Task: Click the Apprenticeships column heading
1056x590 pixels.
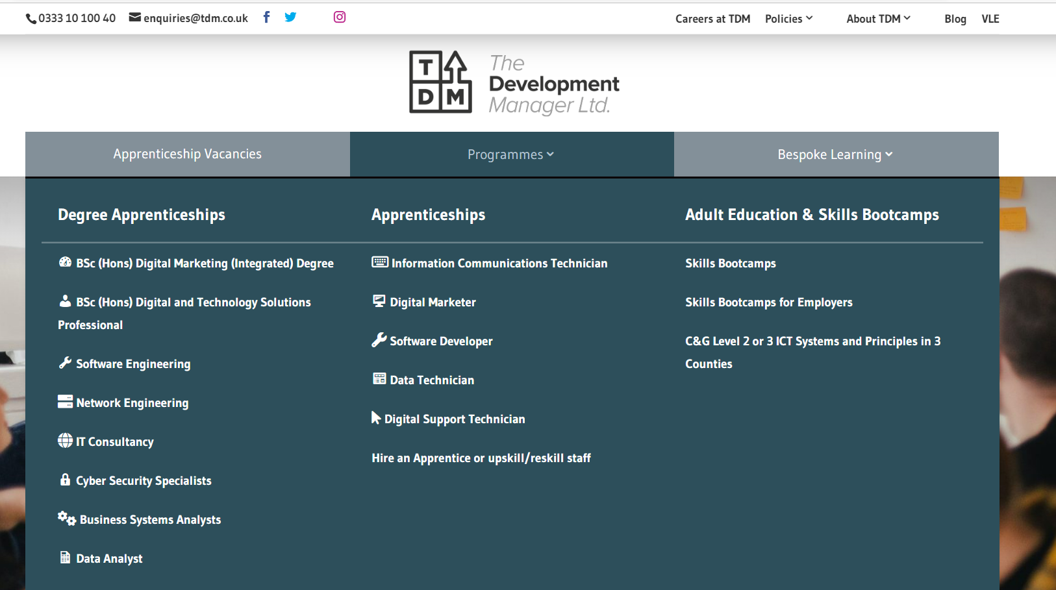Action: pos(429,215)
